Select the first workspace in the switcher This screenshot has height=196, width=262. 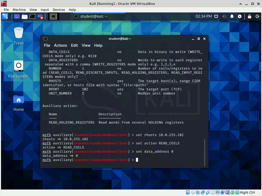point(53,16)
